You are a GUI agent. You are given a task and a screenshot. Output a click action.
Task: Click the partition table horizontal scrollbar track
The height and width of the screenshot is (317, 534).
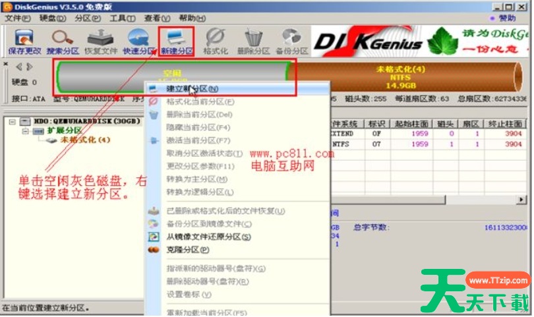point(481,200)
